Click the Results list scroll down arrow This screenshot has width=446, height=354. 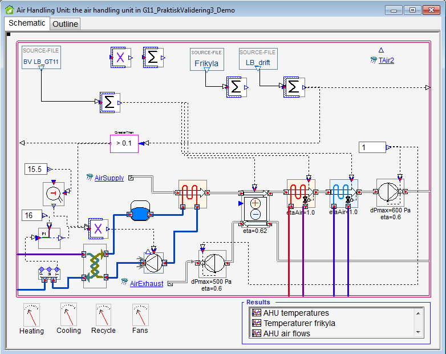418,332
